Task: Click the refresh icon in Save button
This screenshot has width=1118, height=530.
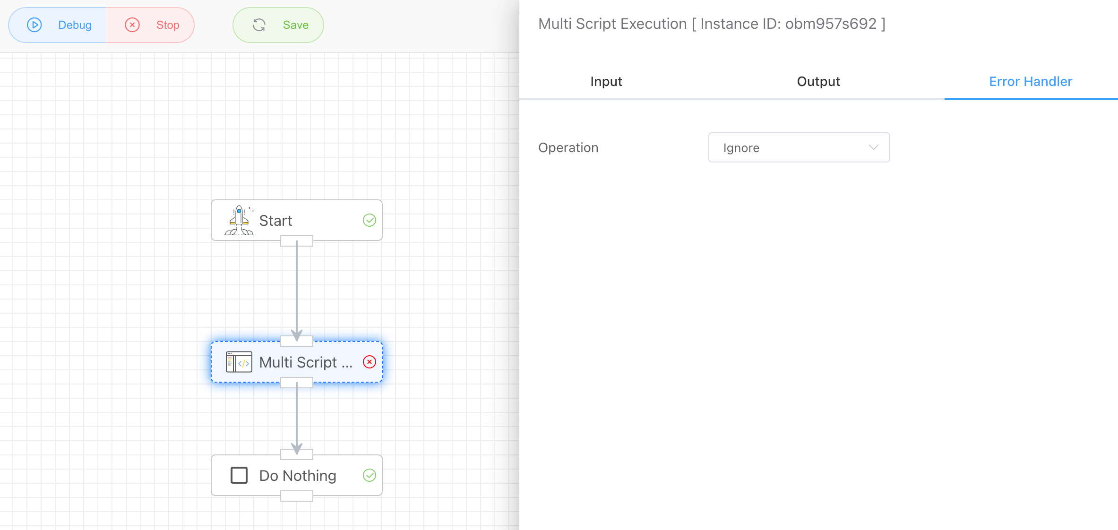Action: click(x=259, y=25)
